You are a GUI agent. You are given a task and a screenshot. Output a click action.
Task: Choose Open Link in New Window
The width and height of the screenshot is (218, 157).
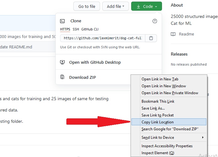pos(169,86)
